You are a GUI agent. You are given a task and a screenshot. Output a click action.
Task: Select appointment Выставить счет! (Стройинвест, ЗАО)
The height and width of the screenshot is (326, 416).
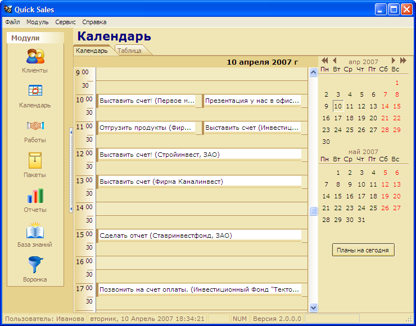(198, 155)
